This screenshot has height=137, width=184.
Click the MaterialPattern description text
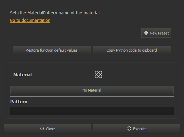pos(55,13)
